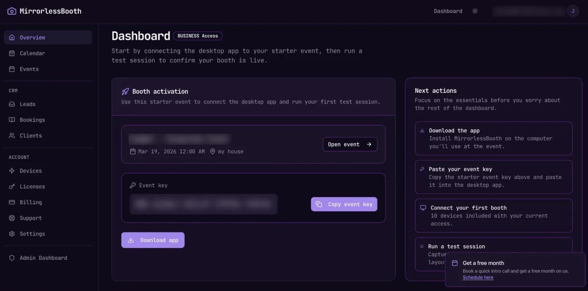Open the Calendar sidebar item
The image size is (588, 291).
(48, 53)
